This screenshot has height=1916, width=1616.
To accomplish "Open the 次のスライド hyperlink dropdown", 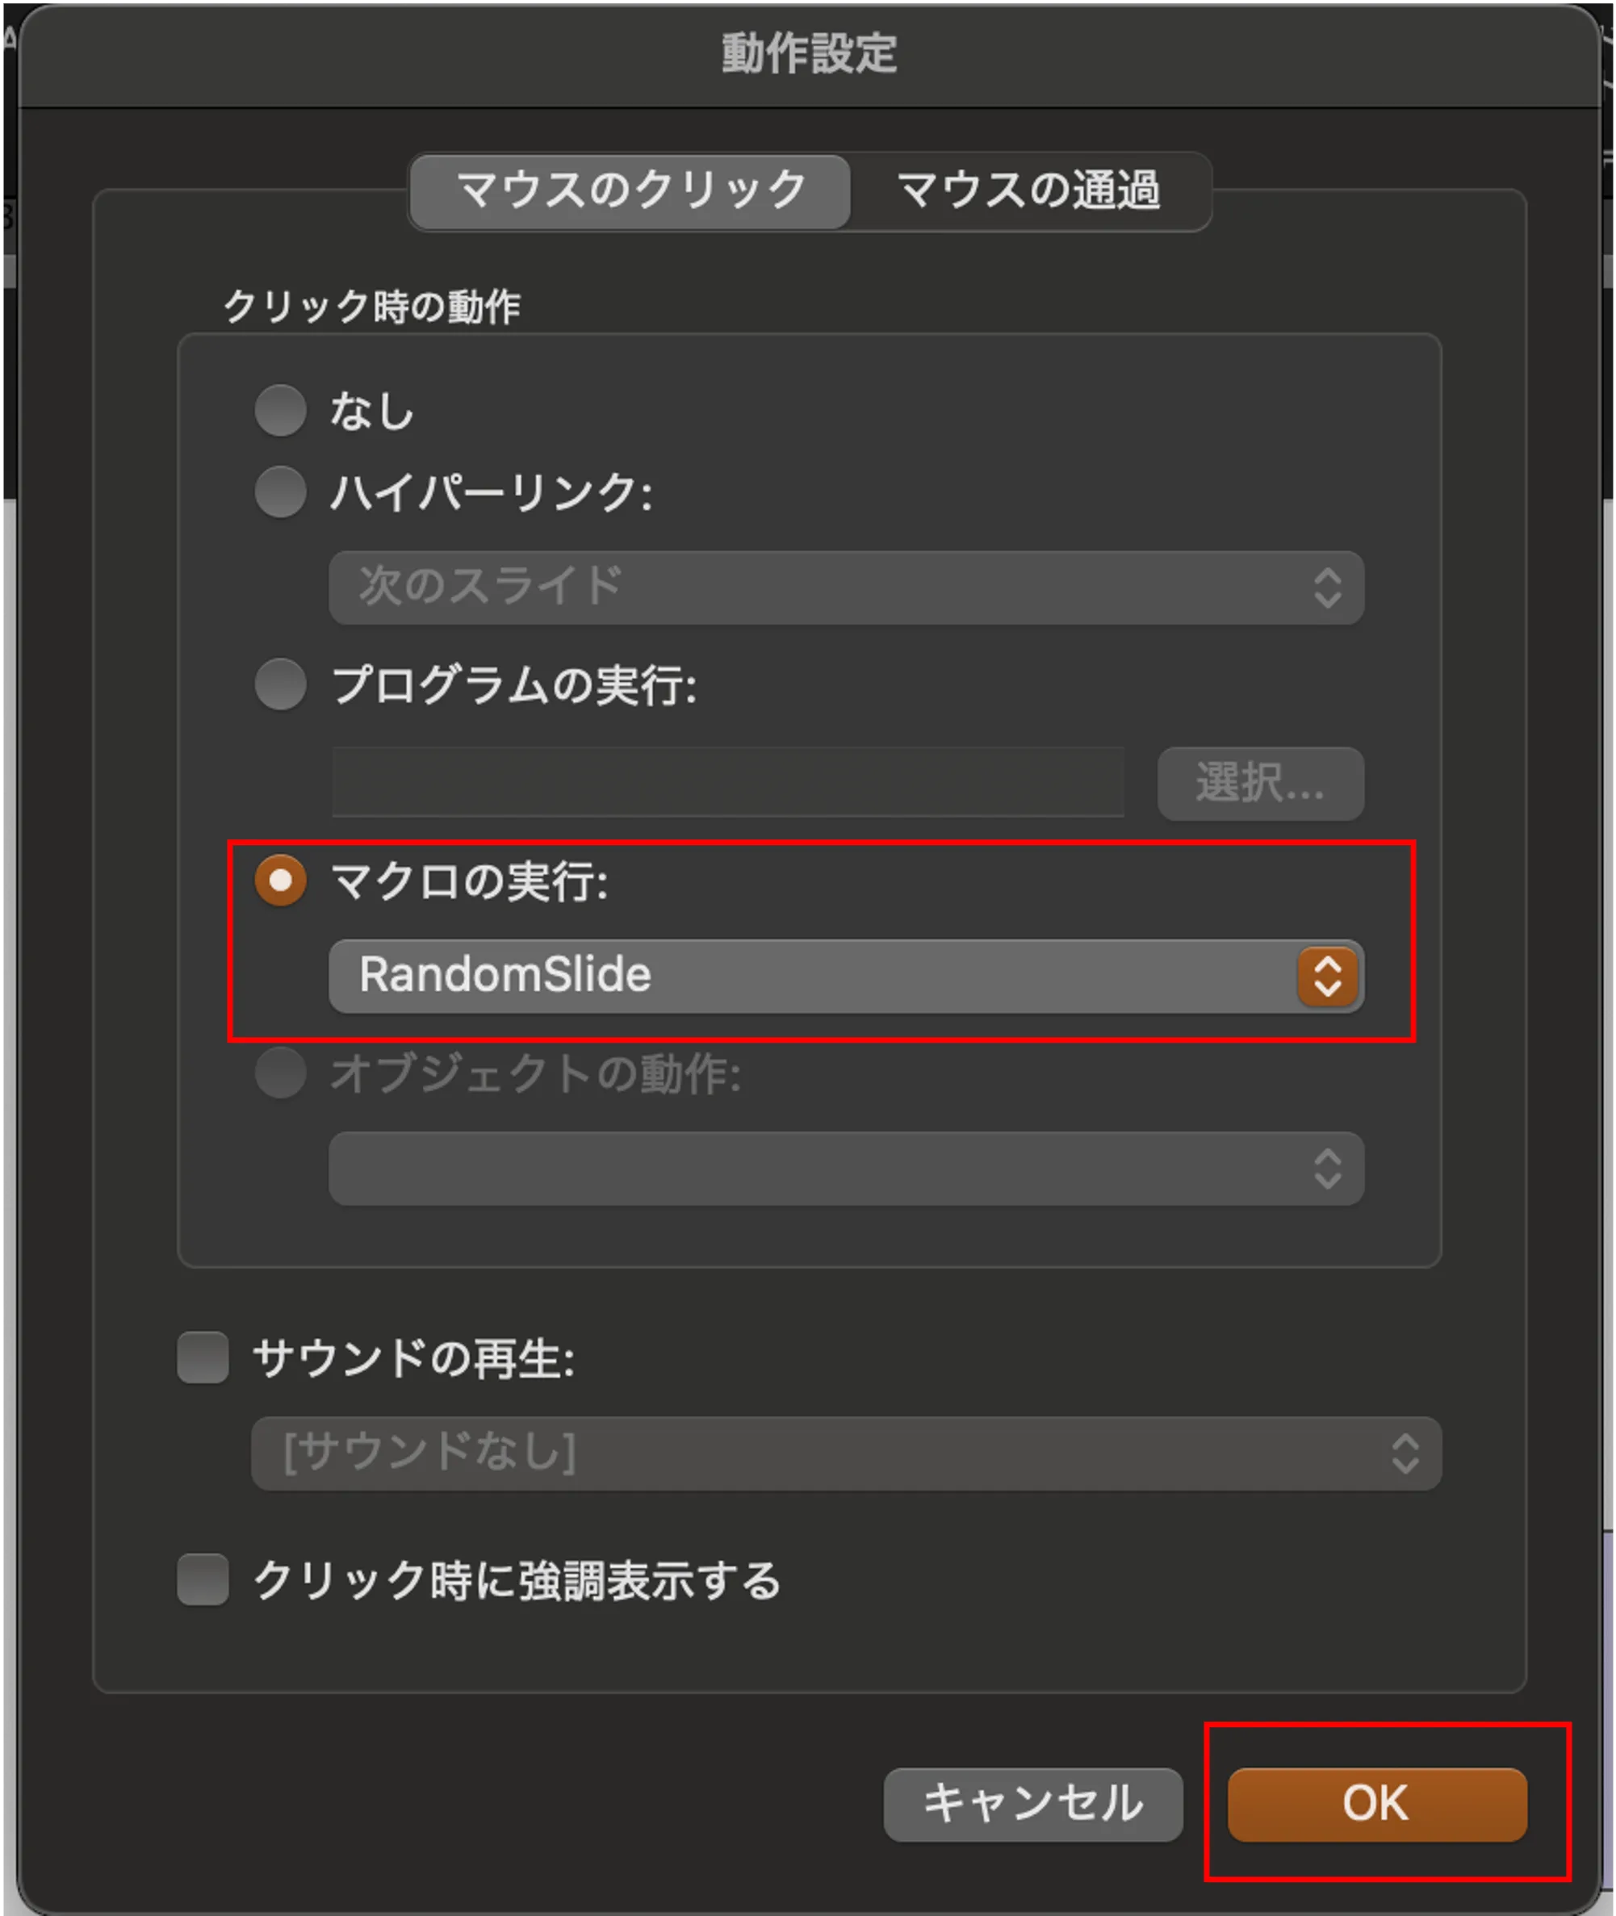I will coord(846,587).
